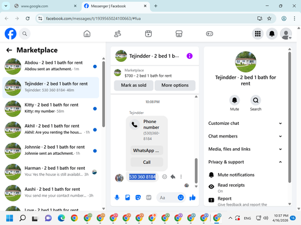
Task: React to the 530 360 8184 message with emoji
Action: coord(164,176)
